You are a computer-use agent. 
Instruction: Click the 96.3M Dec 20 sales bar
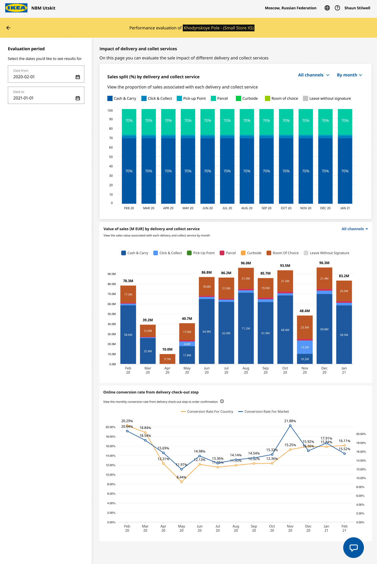(324, 316)
